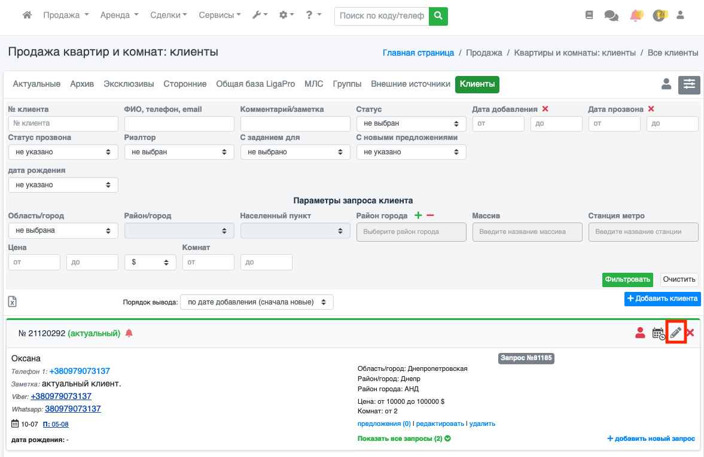Click the green search magnifier button

point(438,16)
